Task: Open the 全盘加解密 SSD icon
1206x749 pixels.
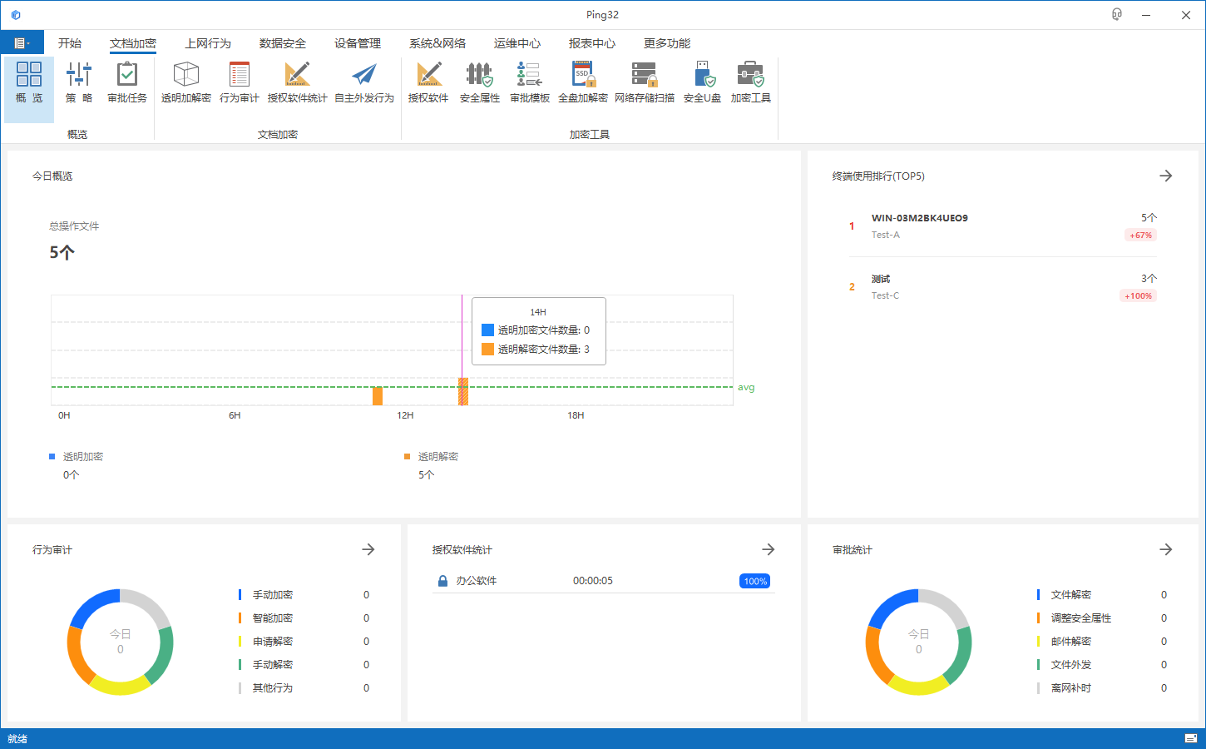Action: point(583,82)
